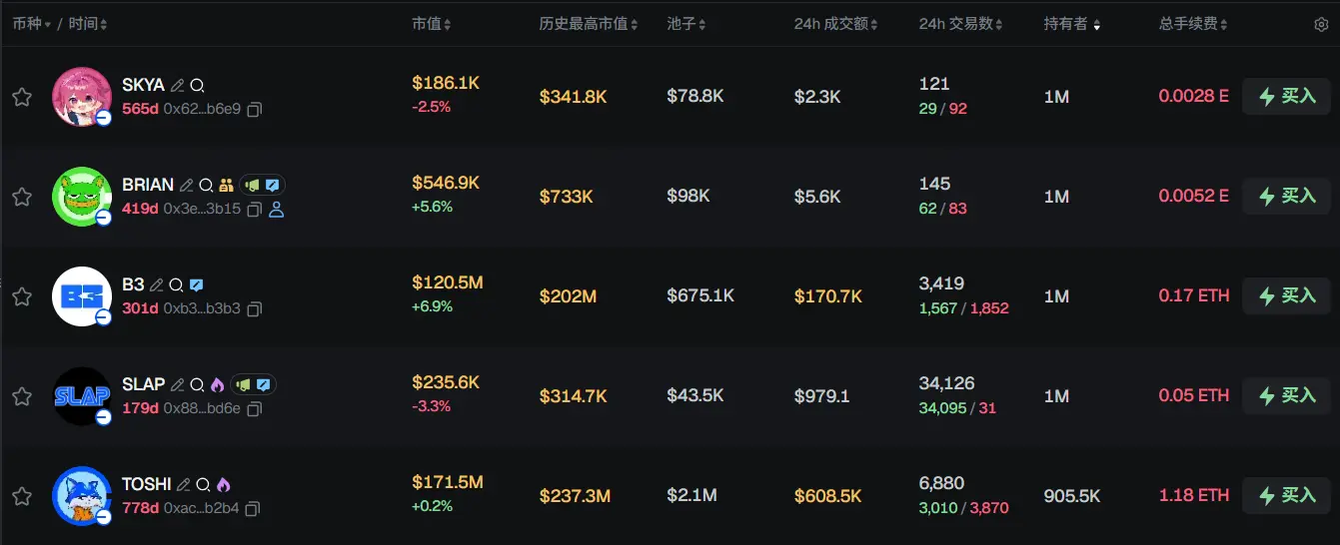Toggle the favorite star for B3
The height and width of the screenshot is (545, 1340).
[22, 296]
